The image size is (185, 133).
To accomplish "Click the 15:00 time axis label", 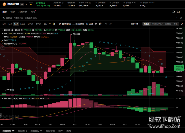I will [x=125, y=124].
